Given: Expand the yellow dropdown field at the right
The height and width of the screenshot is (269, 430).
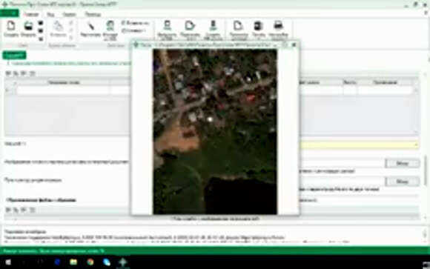Looking at the screenshot, I should pyautogui.click(x=416, y=145).
